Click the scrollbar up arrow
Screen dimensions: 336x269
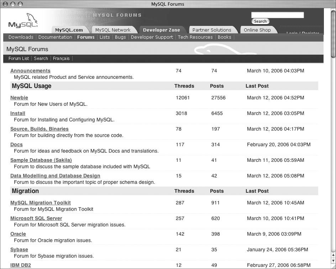point(333,255)
